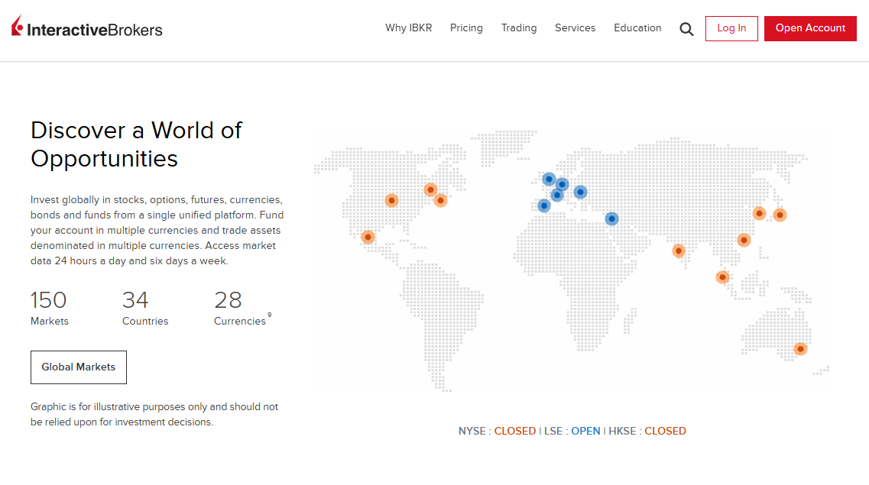Select the orange marker near Mexico
869x485 pixels.
[x=368, y=238]
